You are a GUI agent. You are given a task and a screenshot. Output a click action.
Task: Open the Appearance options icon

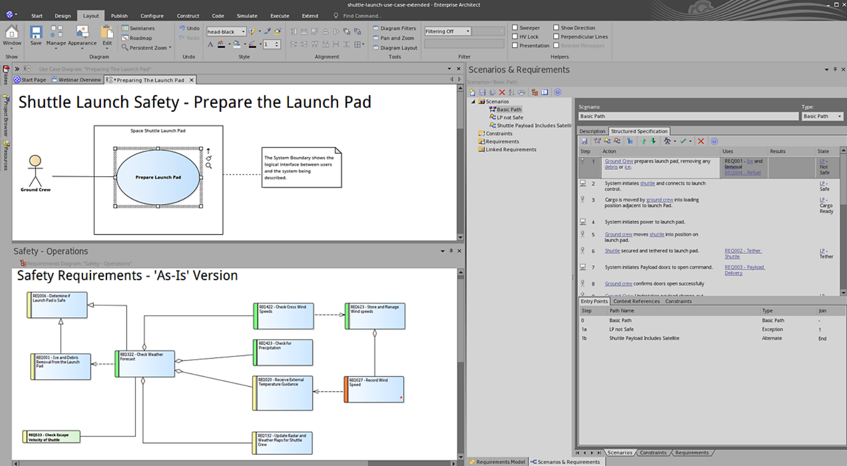click(82, 32)
